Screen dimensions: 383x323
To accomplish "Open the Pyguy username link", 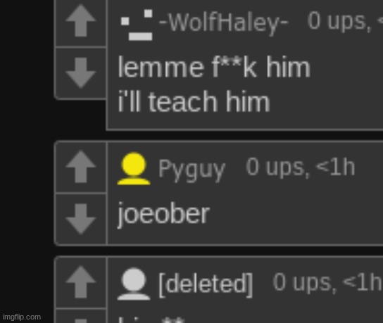I will [x=191, y=170].
